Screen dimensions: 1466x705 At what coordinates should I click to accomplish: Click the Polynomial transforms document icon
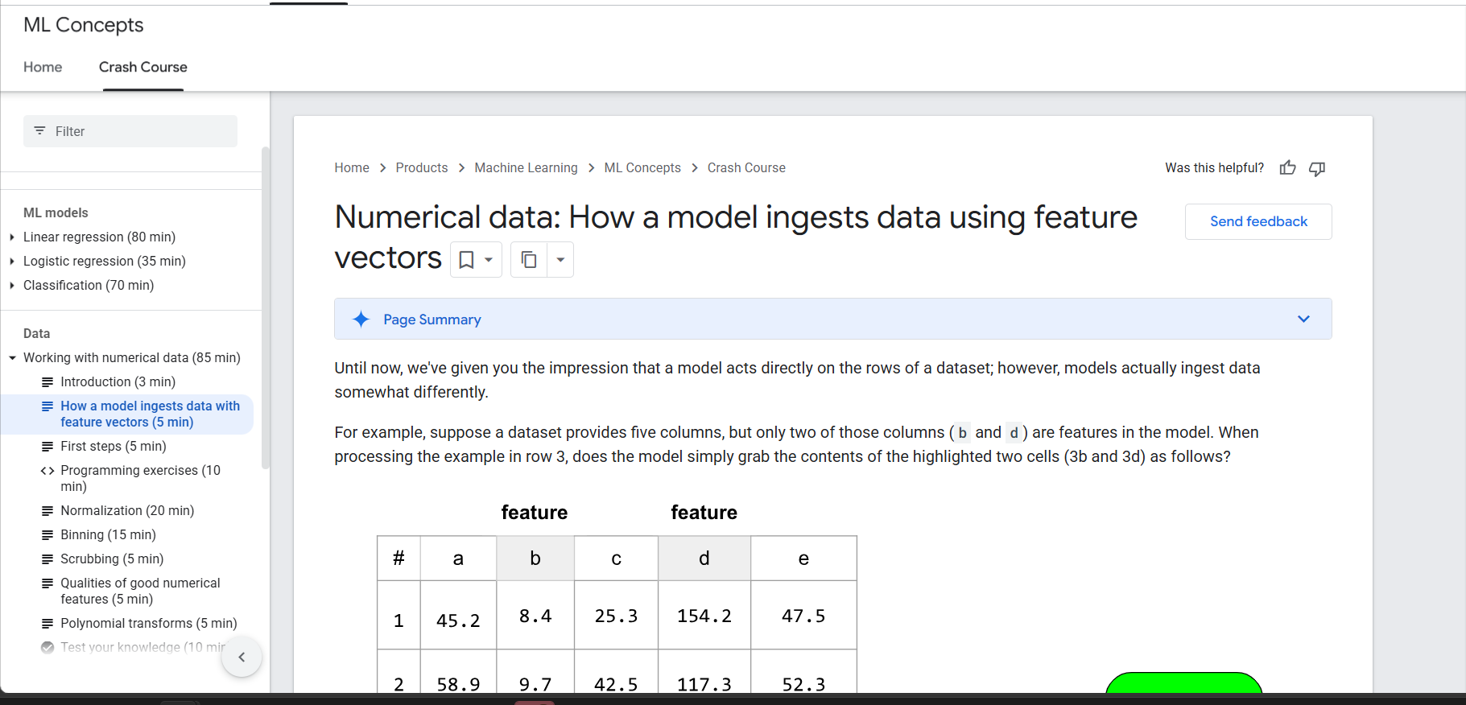click(47, 624)
